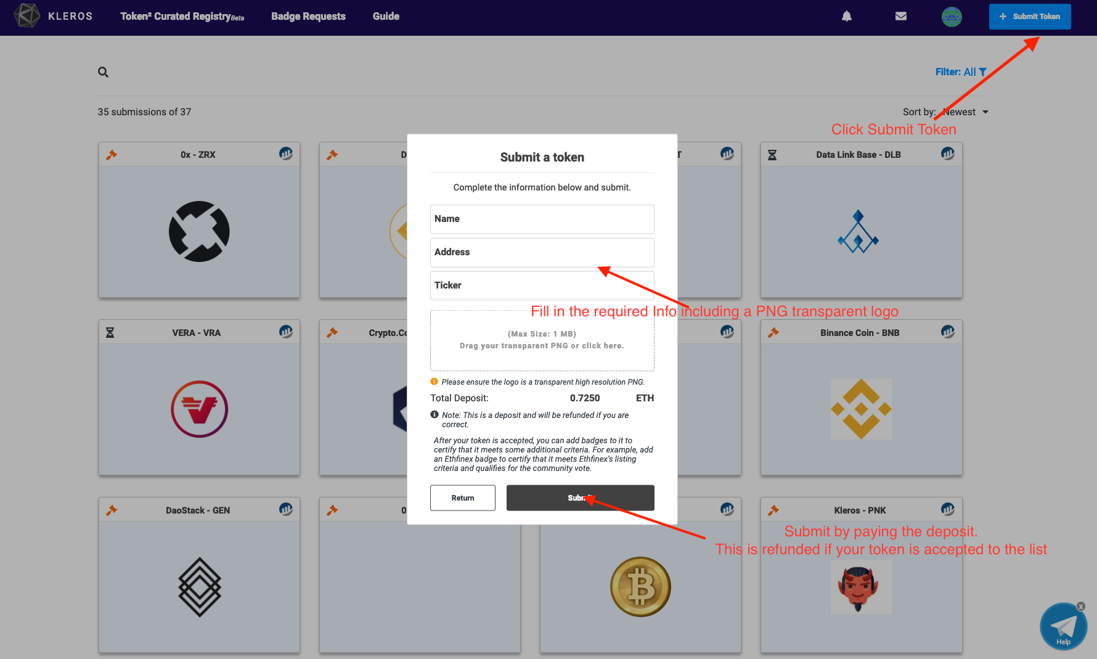Click the DaoStack - GEN card title
Viewport: 1097px width, 659px height.
click(198, 510)
